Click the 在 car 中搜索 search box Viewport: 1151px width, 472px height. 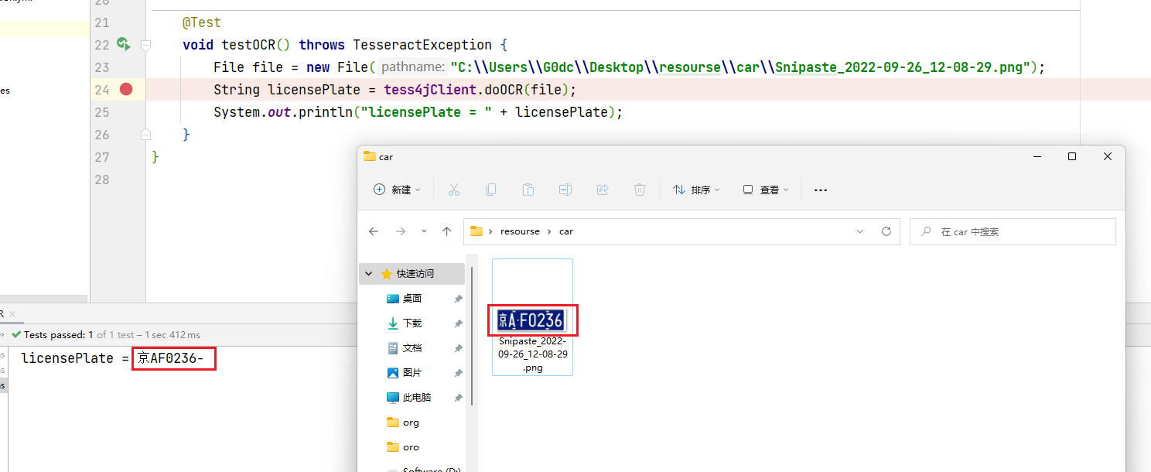pos(1013,231)
